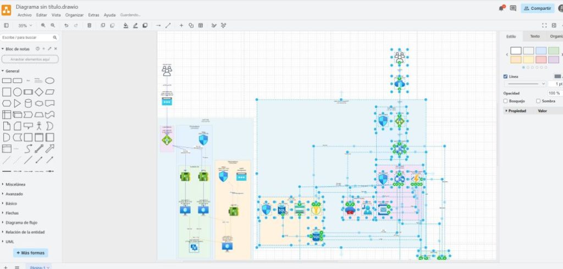Select the light blue style swatch
The image size is (563, 269).
542,51
